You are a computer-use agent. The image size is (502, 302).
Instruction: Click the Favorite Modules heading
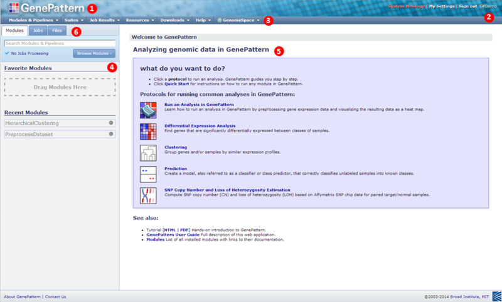click(x=28, y=68)
